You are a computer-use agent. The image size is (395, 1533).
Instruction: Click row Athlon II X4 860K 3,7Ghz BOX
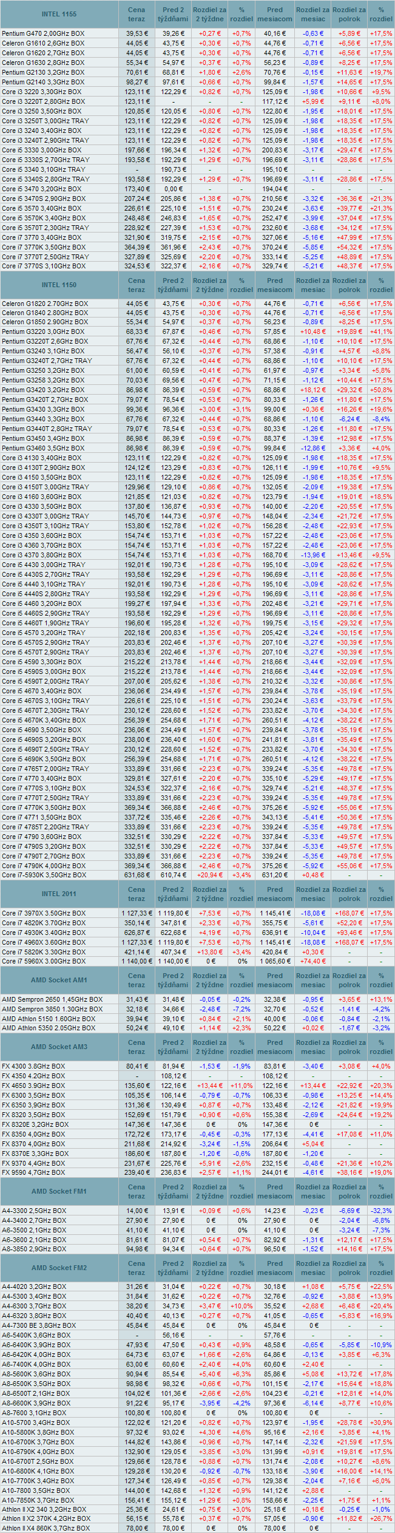pyautogui.click(x=197, y=1528)
